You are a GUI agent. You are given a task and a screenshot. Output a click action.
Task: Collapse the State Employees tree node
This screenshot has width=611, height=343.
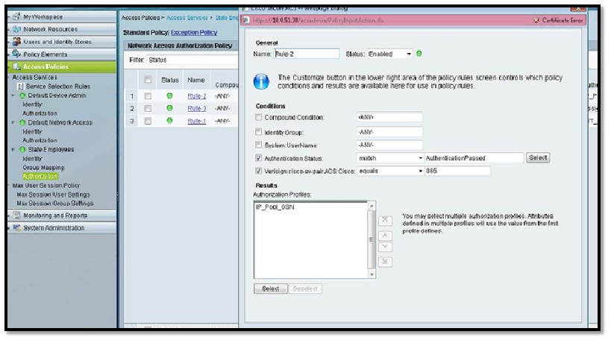pyautogui.click(x=13, y=149)
